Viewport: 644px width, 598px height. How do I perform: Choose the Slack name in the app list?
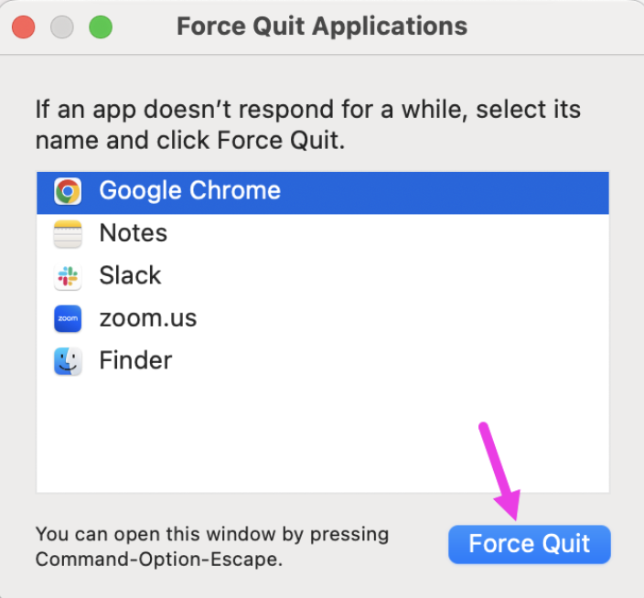pyautogui.click(x=130, y=275)
